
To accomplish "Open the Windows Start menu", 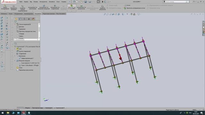I will point(3,113).
